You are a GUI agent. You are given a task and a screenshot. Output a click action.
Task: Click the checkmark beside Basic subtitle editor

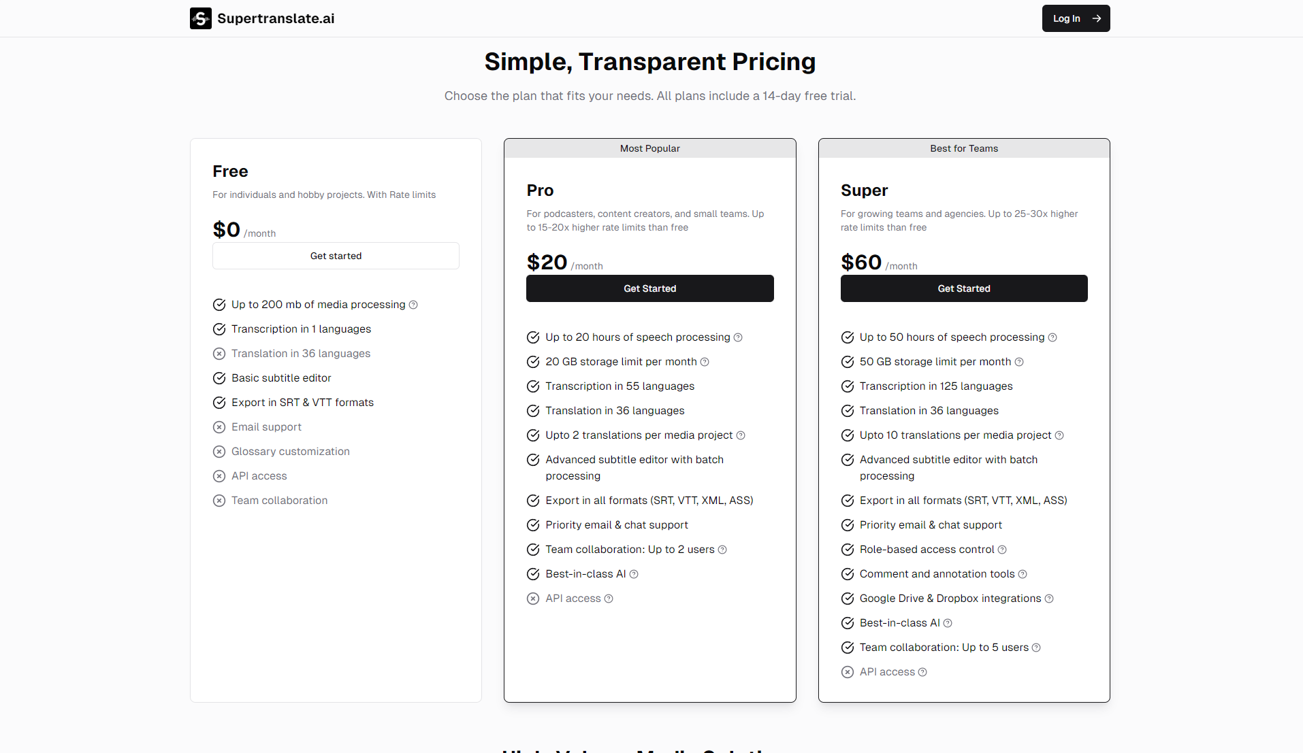(x=219, y=378)
